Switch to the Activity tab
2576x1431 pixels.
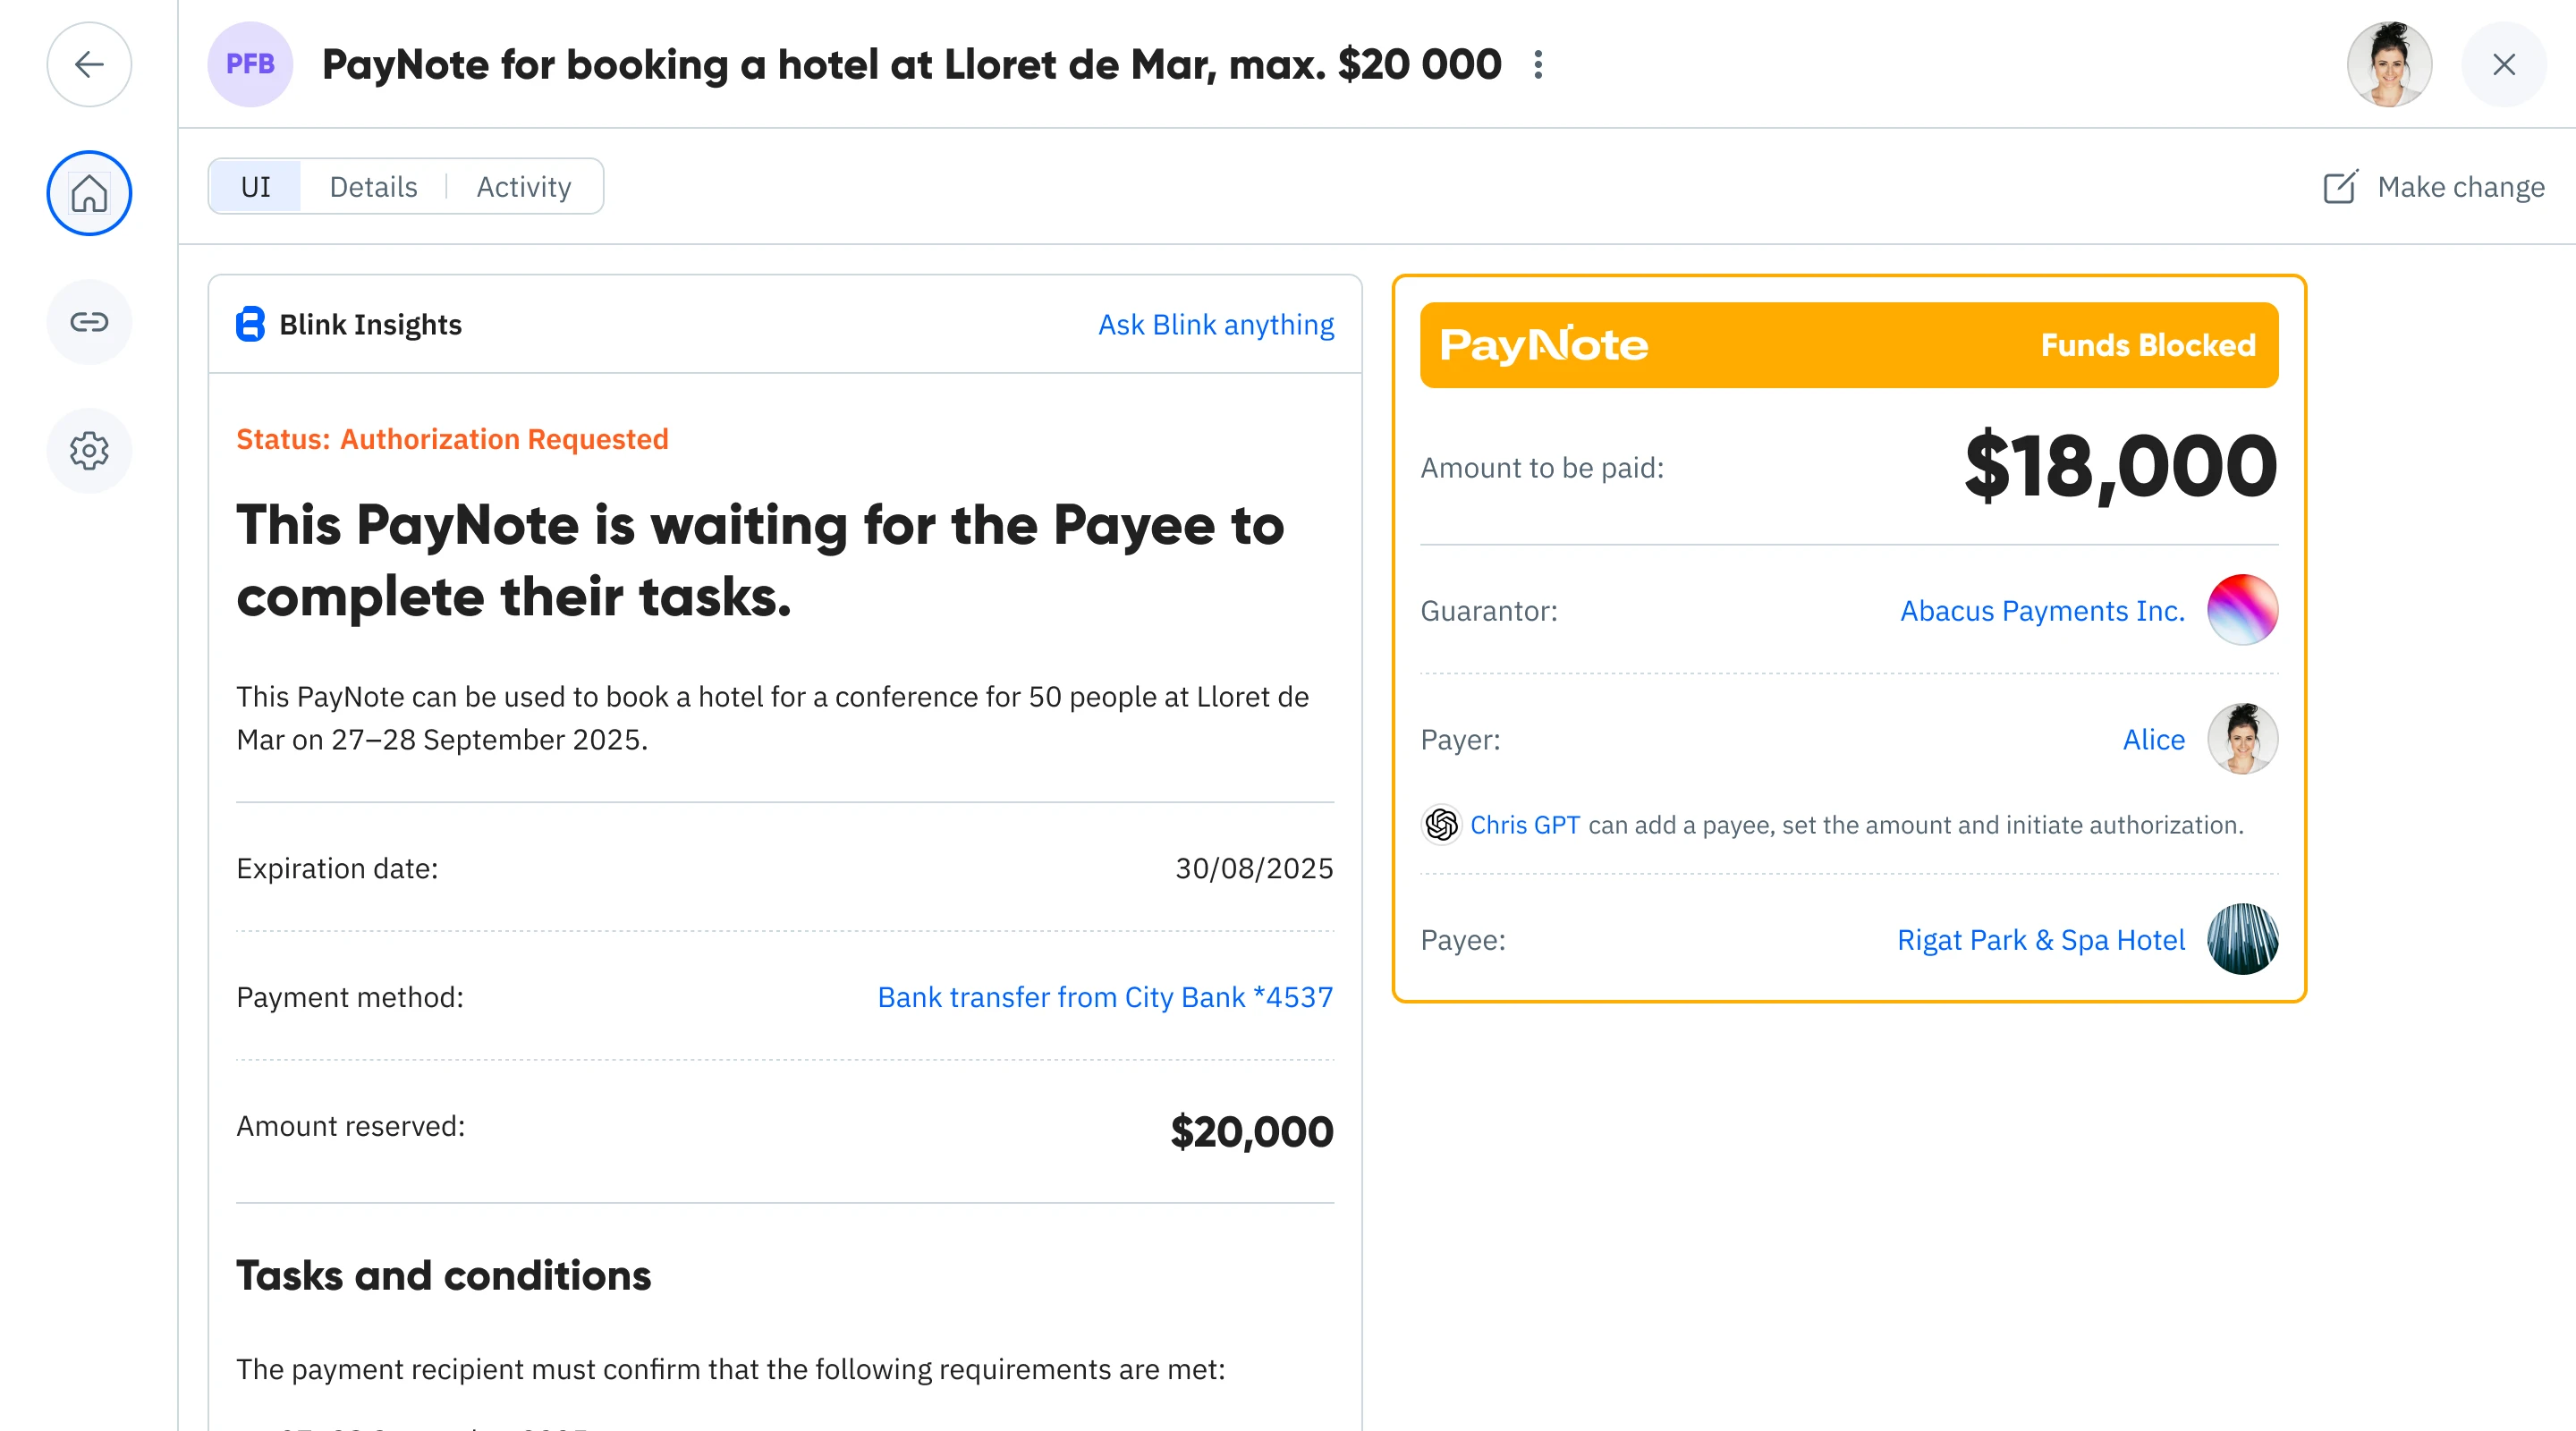[523, 187]
